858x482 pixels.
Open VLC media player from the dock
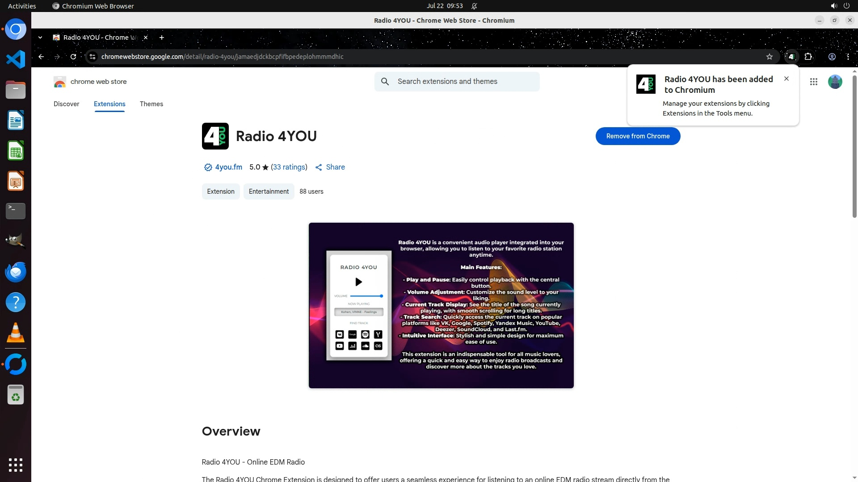point(16,332)
